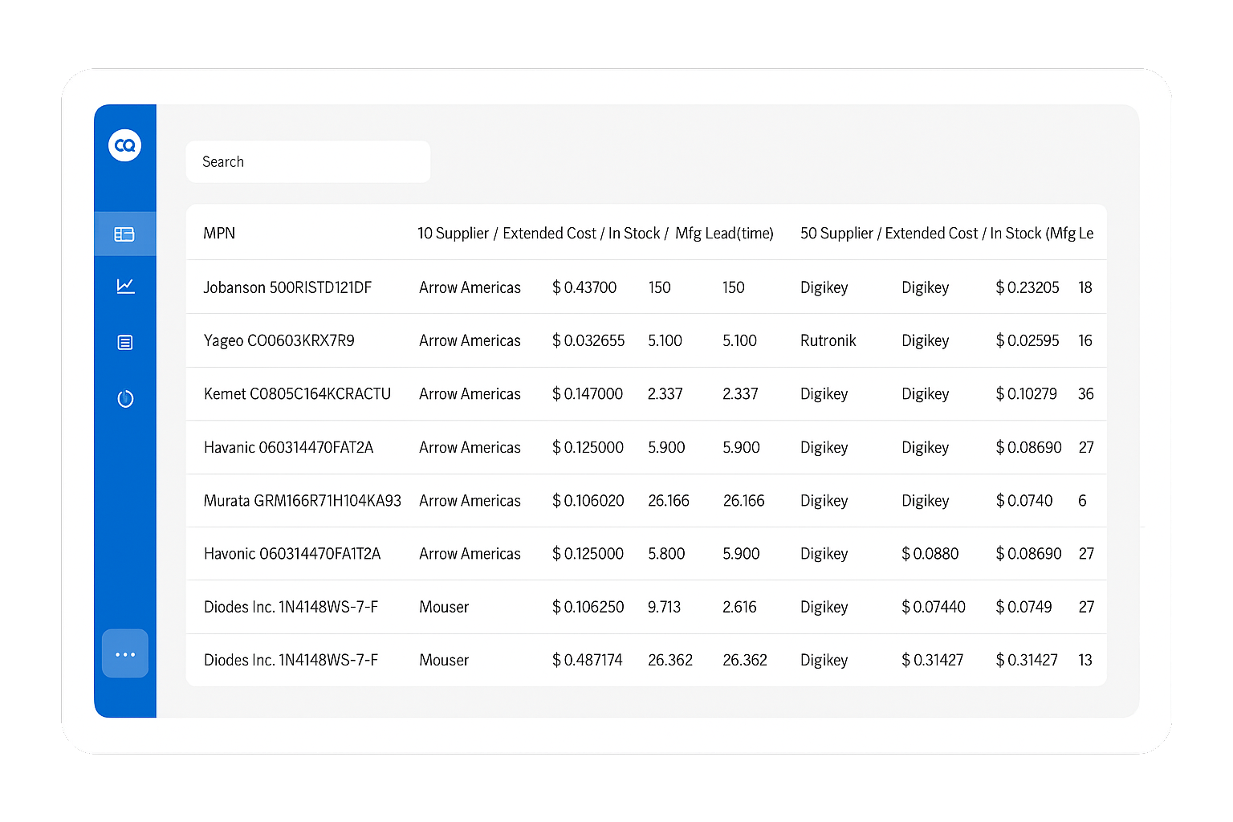Click the $ 0.02595 price cell
Screen dimensions: 1233x822
pyautogui.click(x=1027, y=340)
